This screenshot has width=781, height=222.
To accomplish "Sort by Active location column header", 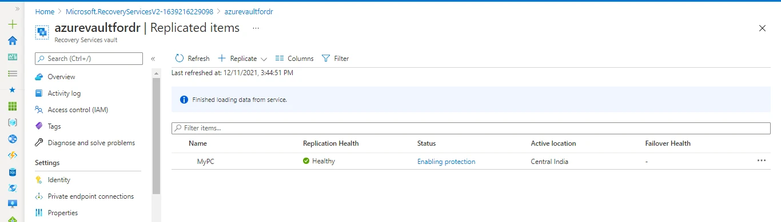I will click(x=553, y=143).
